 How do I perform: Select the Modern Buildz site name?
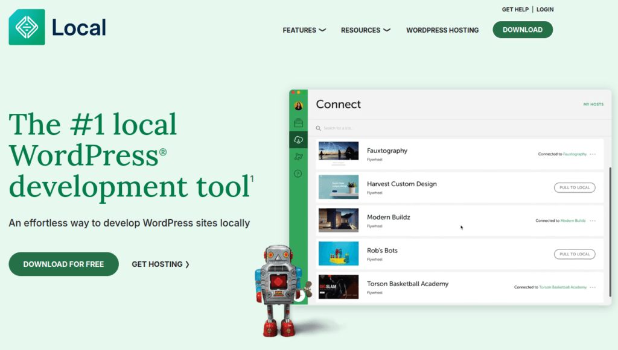tap(388, 217)
